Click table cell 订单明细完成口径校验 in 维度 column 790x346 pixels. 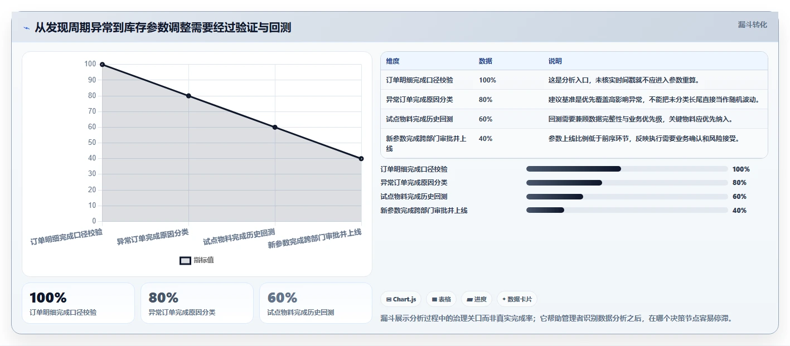pos(420,80)
